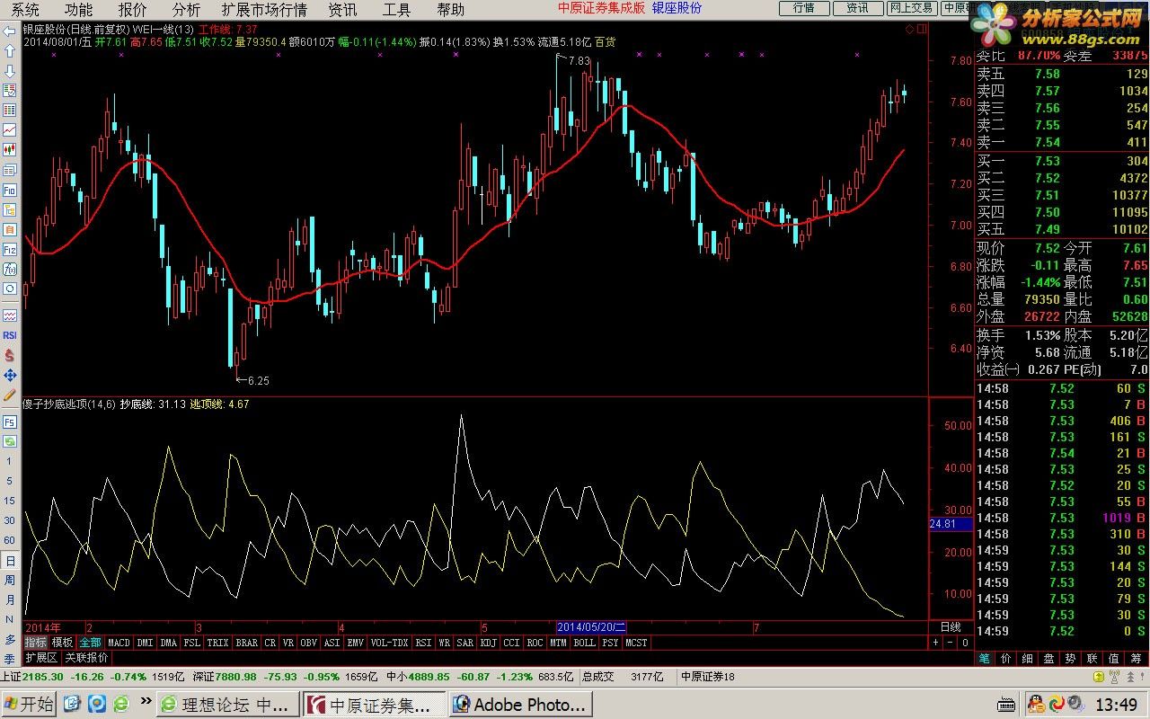
Task: Click the plus zoom button
Action: [935, 643]
